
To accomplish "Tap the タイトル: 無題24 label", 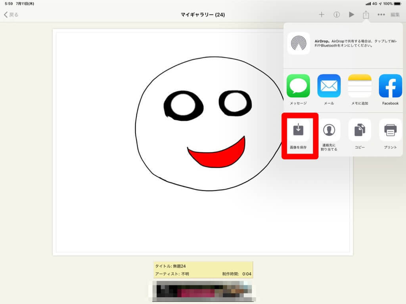I will [x=170, y=266].
